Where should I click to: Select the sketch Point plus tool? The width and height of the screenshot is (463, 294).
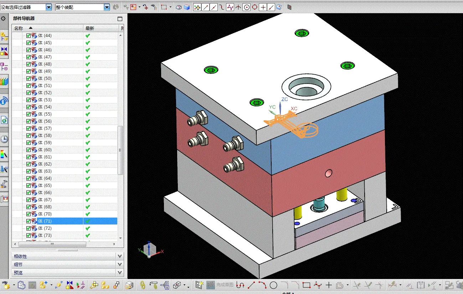(329, 285)
